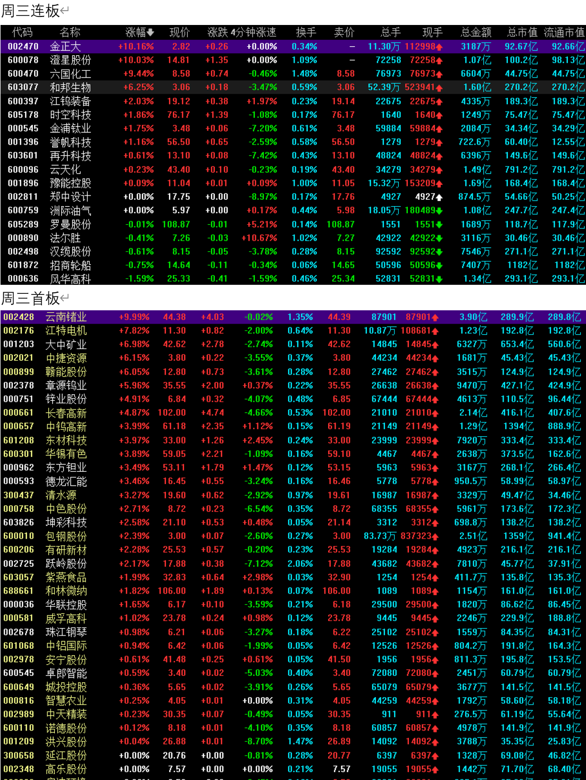This screenshot has height=780, width=586.
Task: Click the red up arrow in 金正大 row
Action: 439,47
